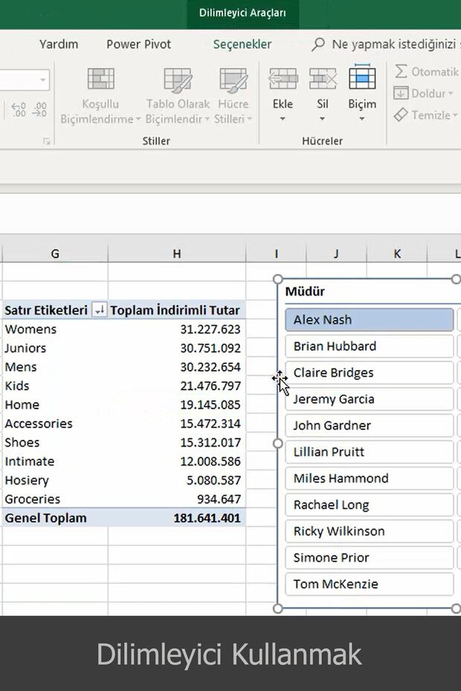This screenshot has width=461, height=691.
Task: Expand the number format combo box
Action: 42,80
